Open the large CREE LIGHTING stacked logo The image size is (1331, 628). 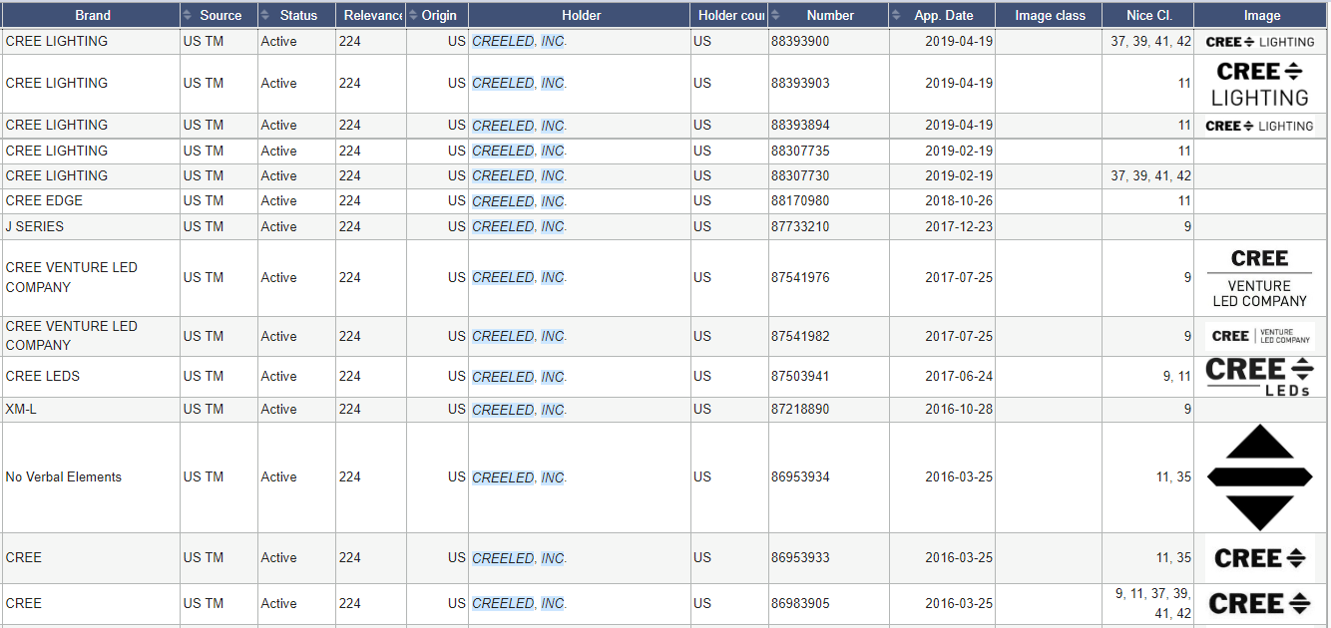coord(1259,84)
